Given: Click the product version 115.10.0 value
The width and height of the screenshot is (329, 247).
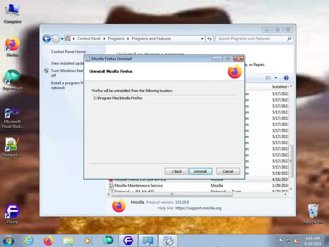Looking at the screenshot, I should point(182,202).
